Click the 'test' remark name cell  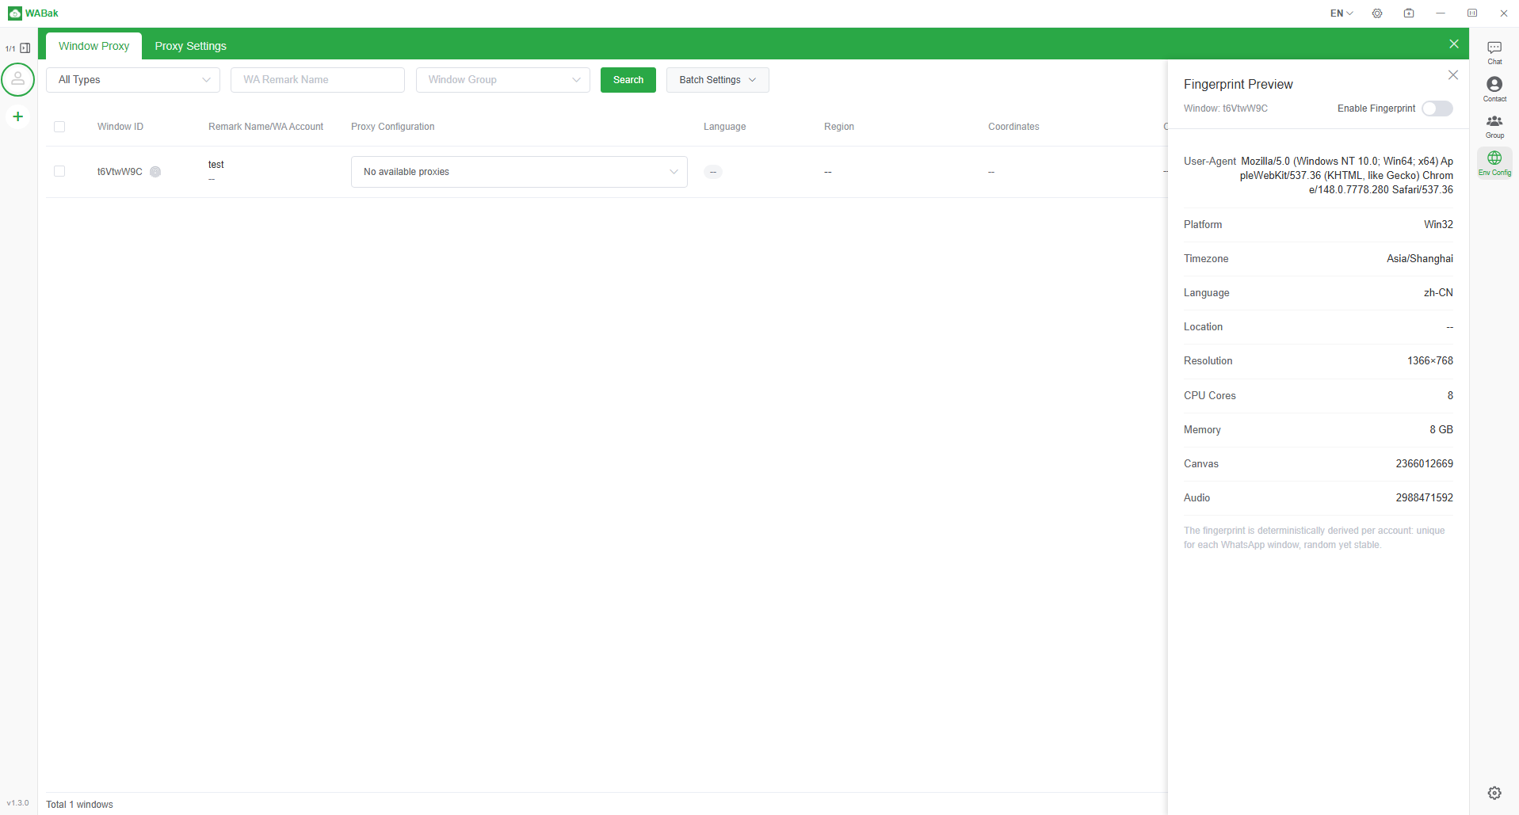216,165
